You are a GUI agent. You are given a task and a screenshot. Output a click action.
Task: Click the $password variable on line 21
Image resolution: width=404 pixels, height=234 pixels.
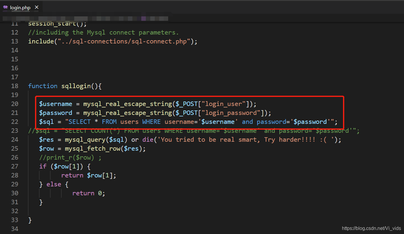click(56, 113)
